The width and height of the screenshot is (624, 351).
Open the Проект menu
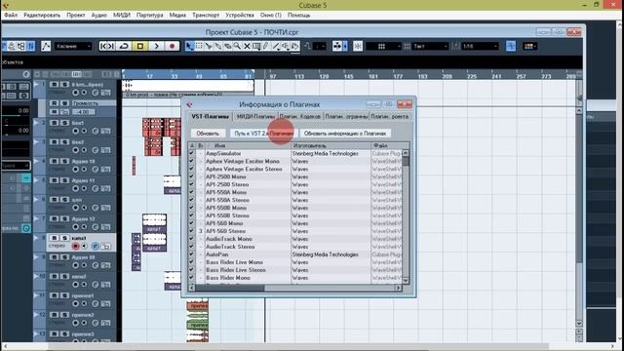click(x=76, y=16)
